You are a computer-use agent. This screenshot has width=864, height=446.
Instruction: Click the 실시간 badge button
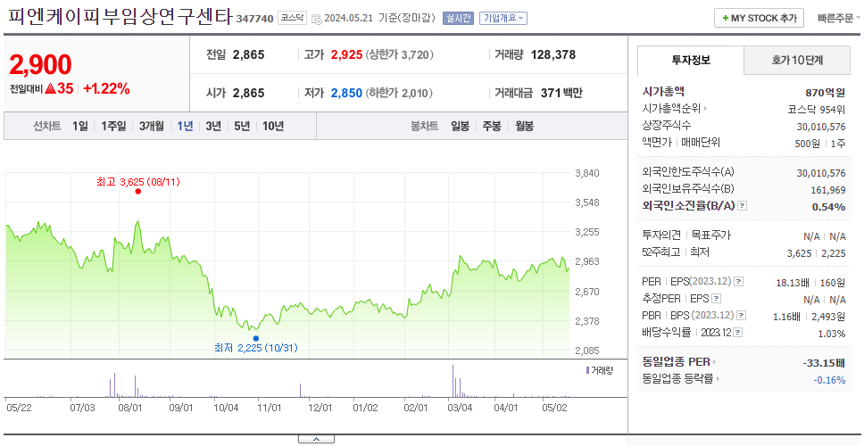click(459, 18)
